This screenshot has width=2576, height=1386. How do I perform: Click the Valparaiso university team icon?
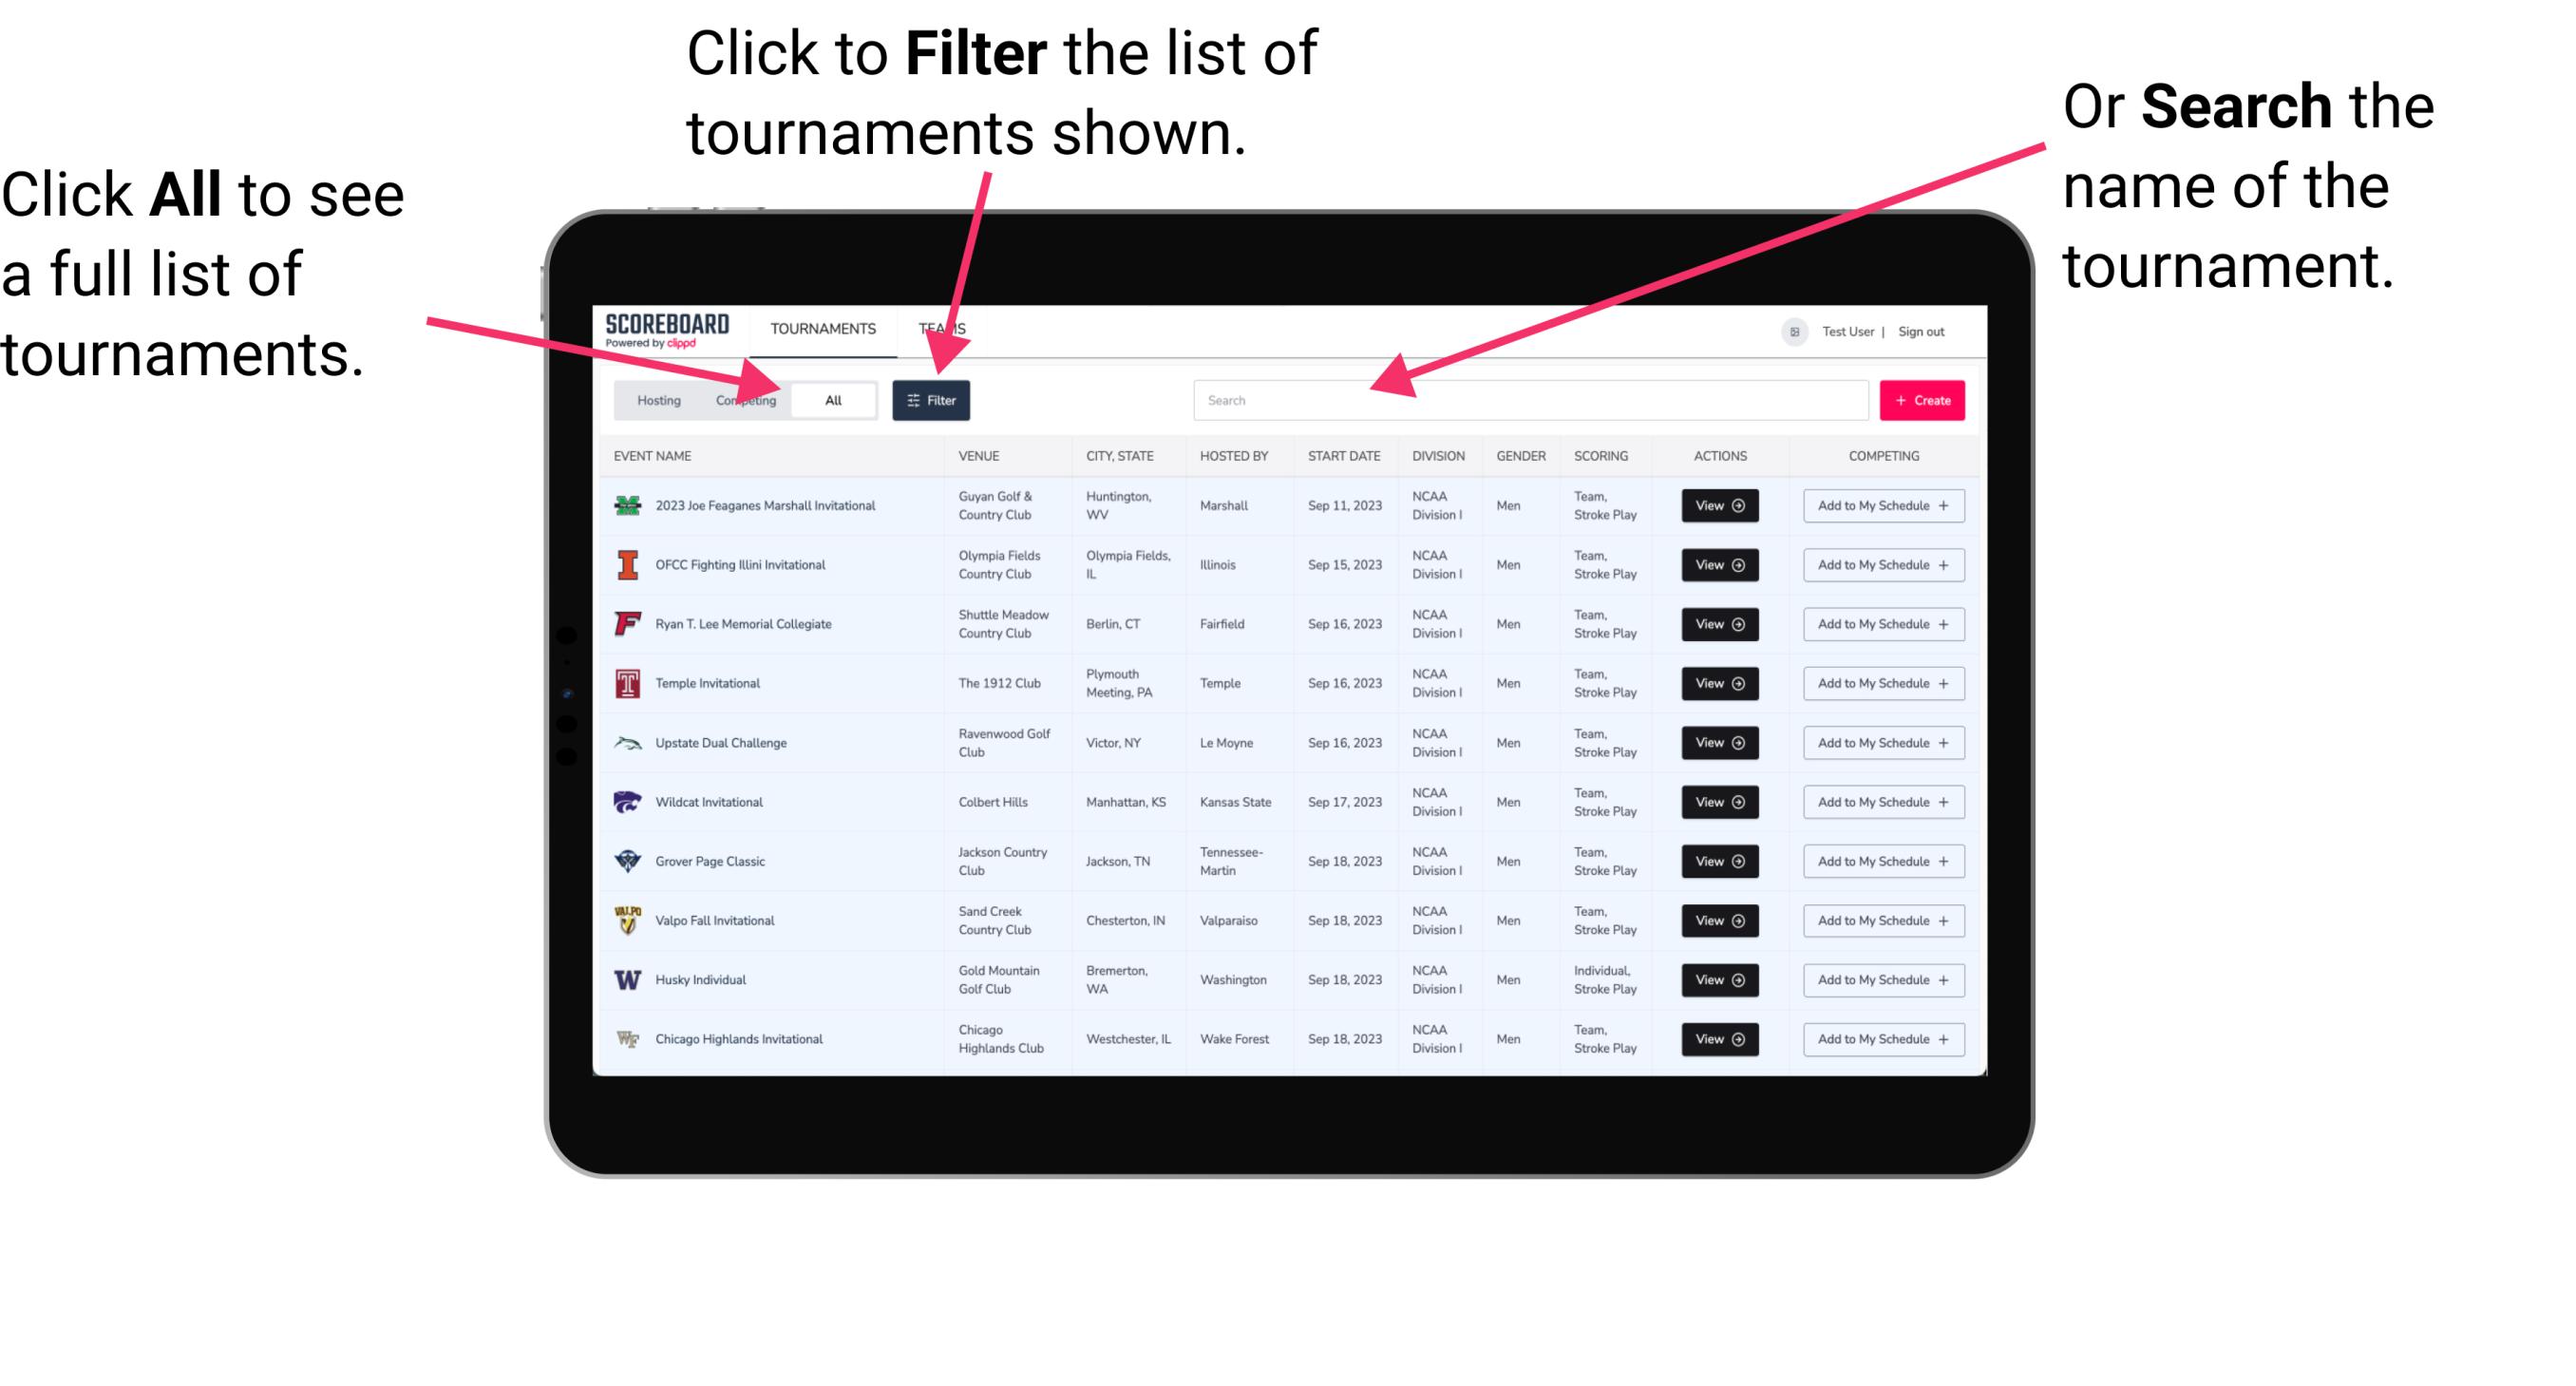(628, 920)
